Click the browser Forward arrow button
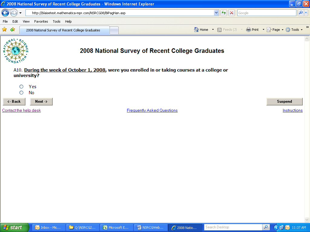 (14, 13)
